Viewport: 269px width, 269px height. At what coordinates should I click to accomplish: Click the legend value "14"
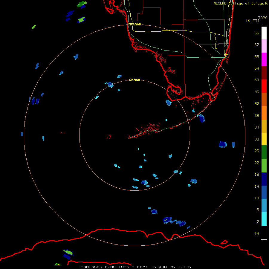click(x=257, y=186)
